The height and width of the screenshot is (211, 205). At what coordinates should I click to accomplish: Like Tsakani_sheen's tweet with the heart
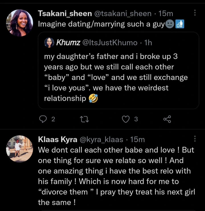pos(126,119)
